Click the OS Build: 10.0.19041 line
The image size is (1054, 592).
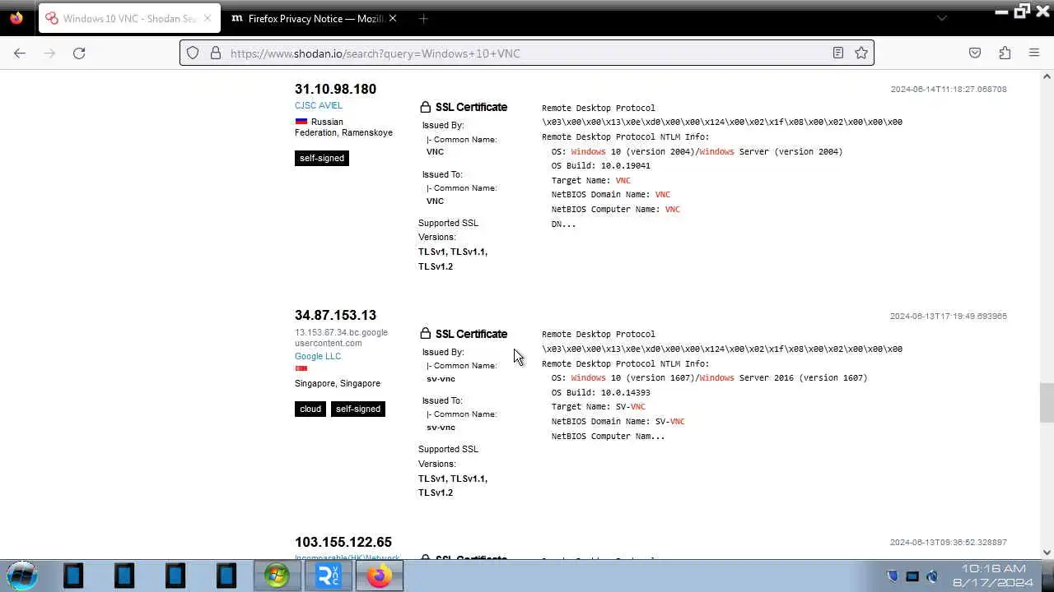click(601, 165)
